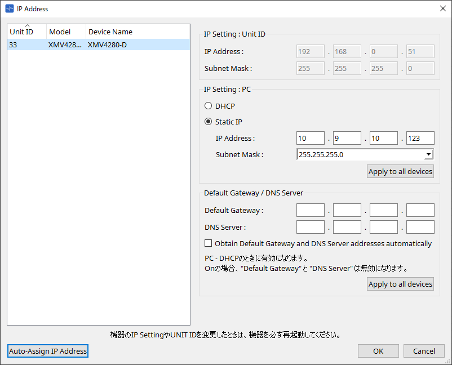Click Apply to all devices under IP Setting: PC
Viewport: 452px width, 365px height.
[x=400, y=171]
